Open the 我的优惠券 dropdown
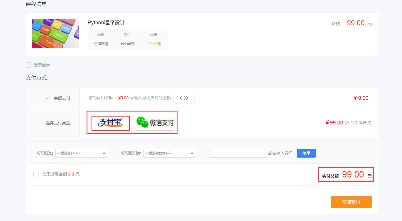Screen dimensions: 402x221 tap(170, 153)
